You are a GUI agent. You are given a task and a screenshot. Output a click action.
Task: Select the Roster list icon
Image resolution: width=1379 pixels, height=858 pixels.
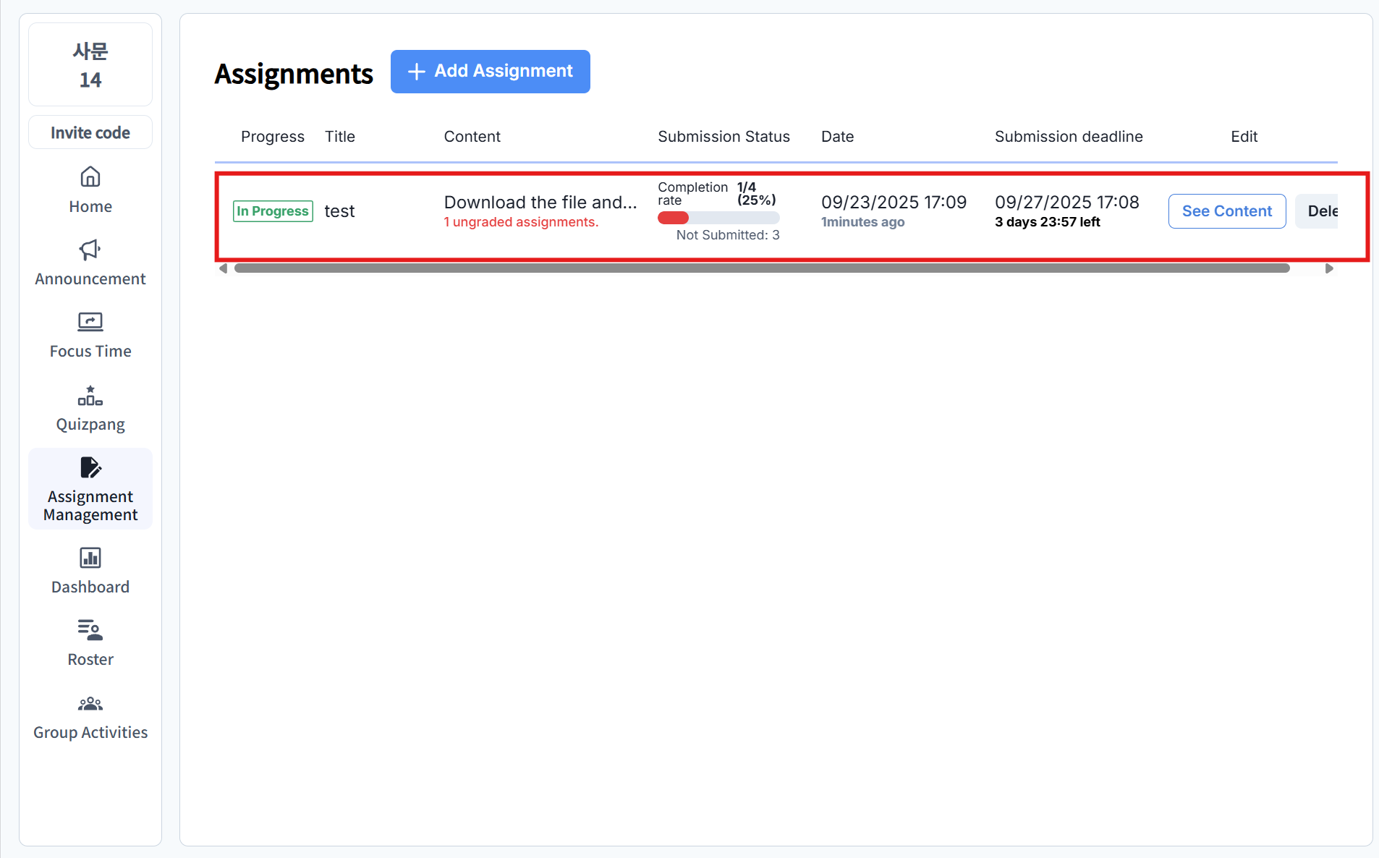[x=90, y=630]
